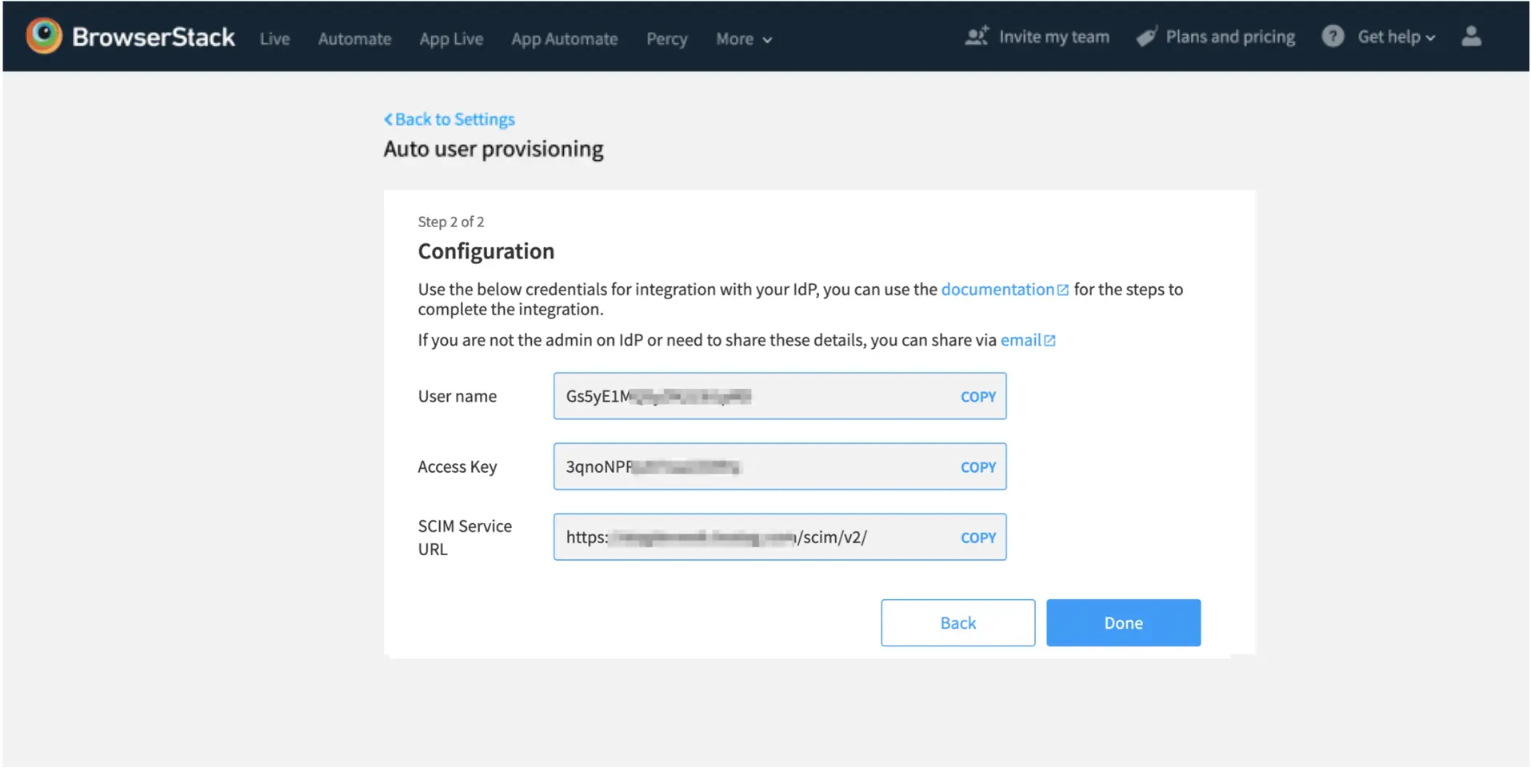Click the Plans and pricing tag icon

click(x=1146, y=37)
